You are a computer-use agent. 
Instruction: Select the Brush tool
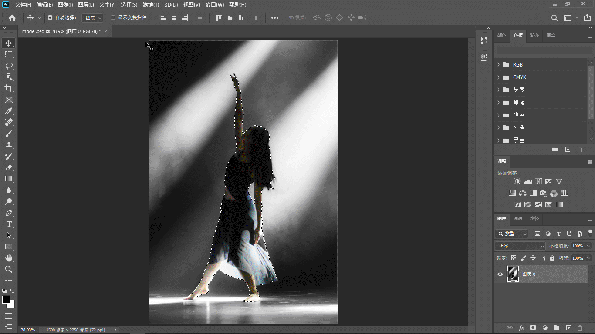coord(9,134)
